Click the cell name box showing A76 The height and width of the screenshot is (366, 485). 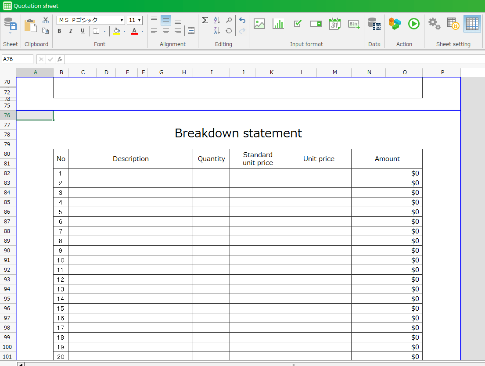coord(18,59)
